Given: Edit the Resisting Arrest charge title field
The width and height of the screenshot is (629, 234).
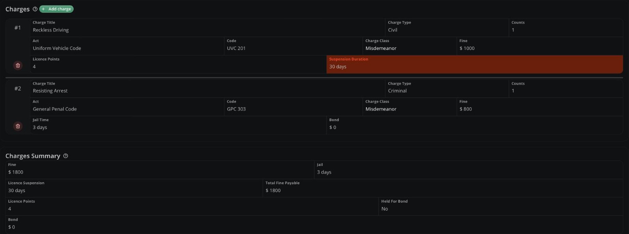Looking at the screenshot, I should (x=207, y=88).
